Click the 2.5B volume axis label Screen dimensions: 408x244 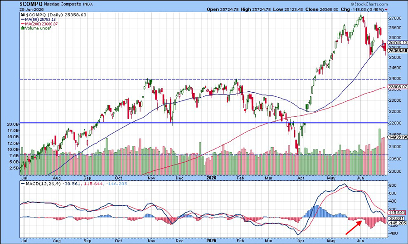pyautogui.click(x=14, y=168)
